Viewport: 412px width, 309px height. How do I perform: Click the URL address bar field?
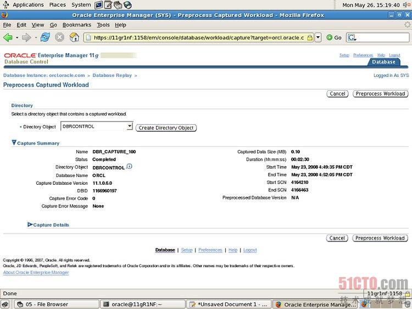[198, 37]
